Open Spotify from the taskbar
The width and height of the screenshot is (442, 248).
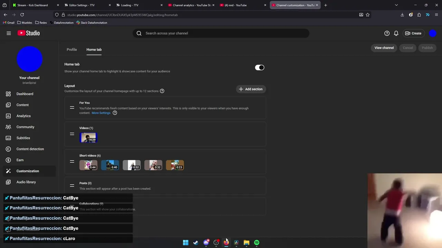coord(257,242)
